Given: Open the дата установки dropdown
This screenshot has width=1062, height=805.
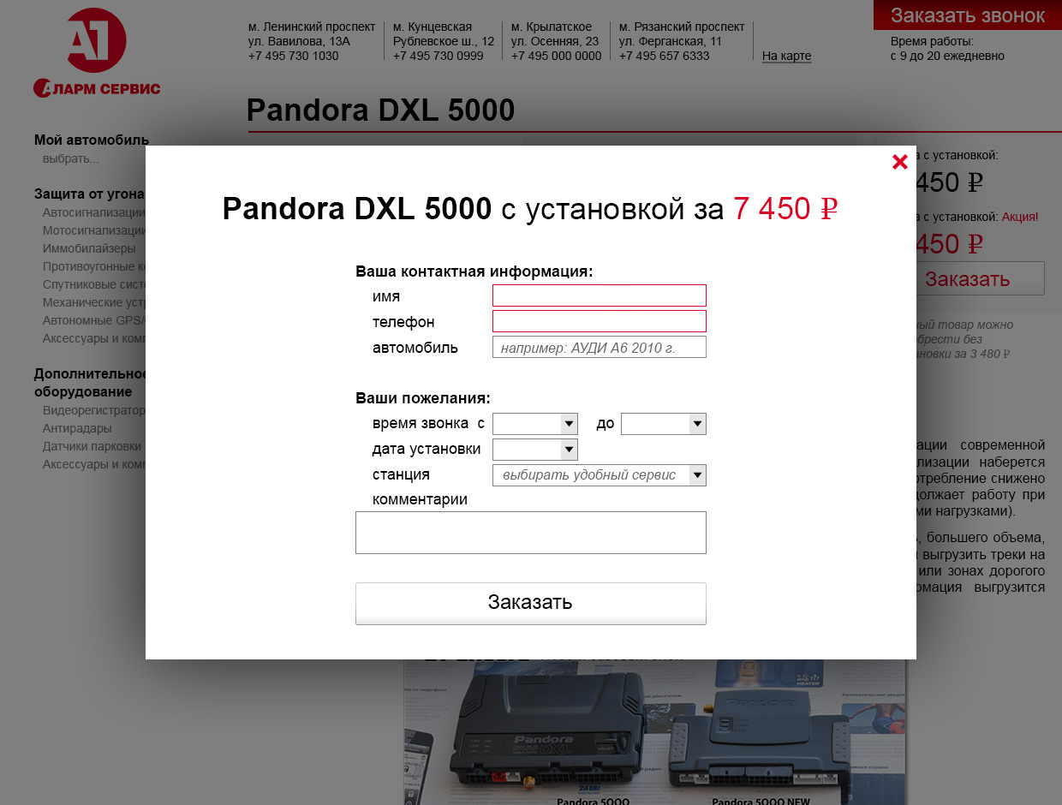Looking at the screenshot, I should [535, 450].
